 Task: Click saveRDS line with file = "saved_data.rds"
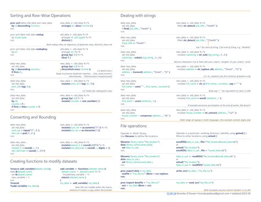coord(201,151)
